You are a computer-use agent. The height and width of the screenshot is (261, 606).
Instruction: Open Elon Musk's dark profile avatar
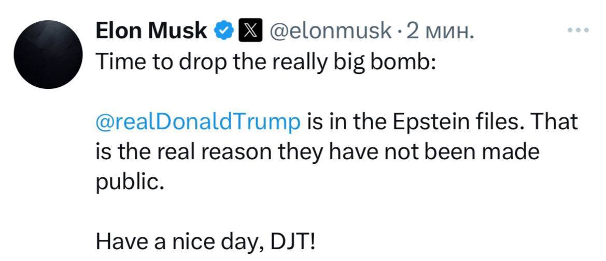tap(48, 54)
